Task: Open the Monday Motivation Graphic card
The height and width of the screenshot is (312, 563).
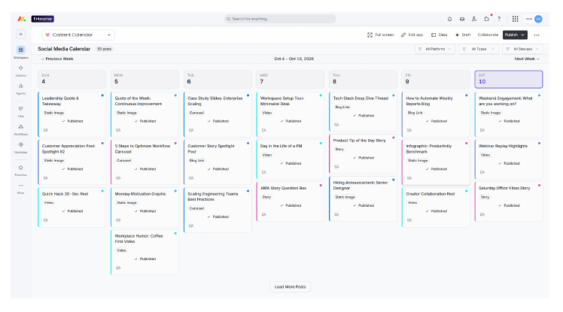Action: pyautogui.click(x=145, y=207)
